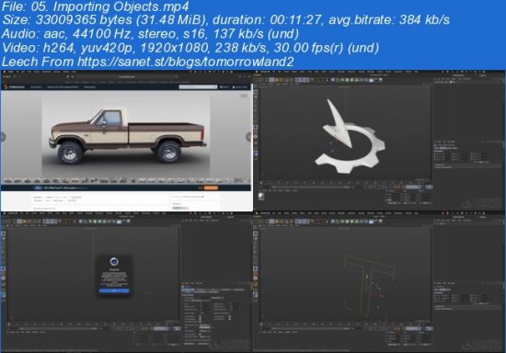
Task: Click the orange button below the truck image
Action: click(211, 188)
